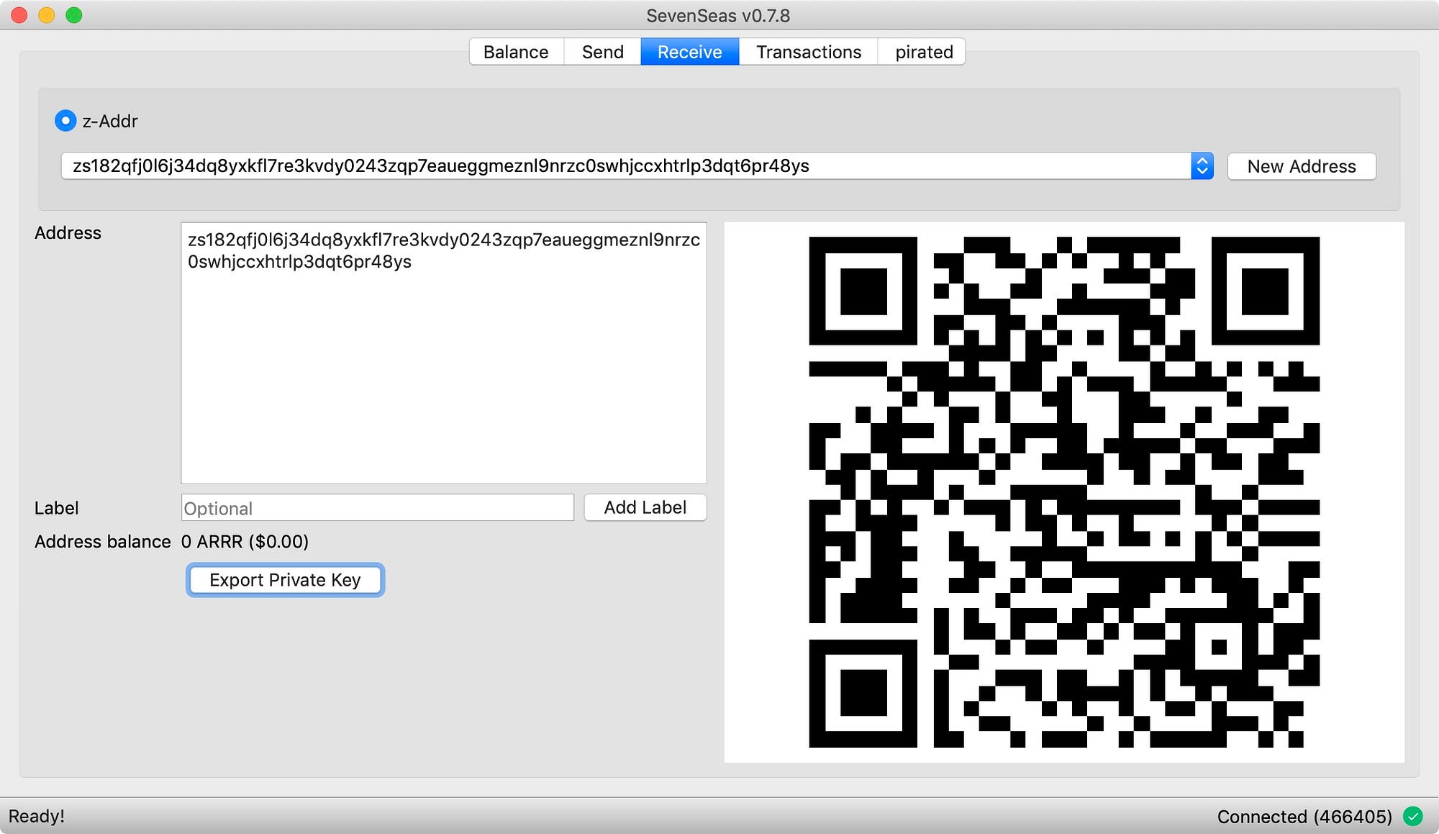Switch to the Balance tab
The image size is (1439, 834).
[515, 51]
